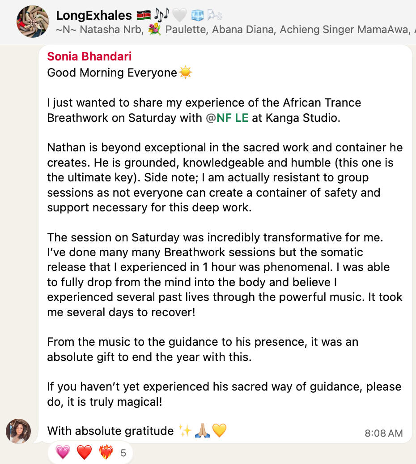Click the LongExhales group name in header

click(x=94, y=16)
